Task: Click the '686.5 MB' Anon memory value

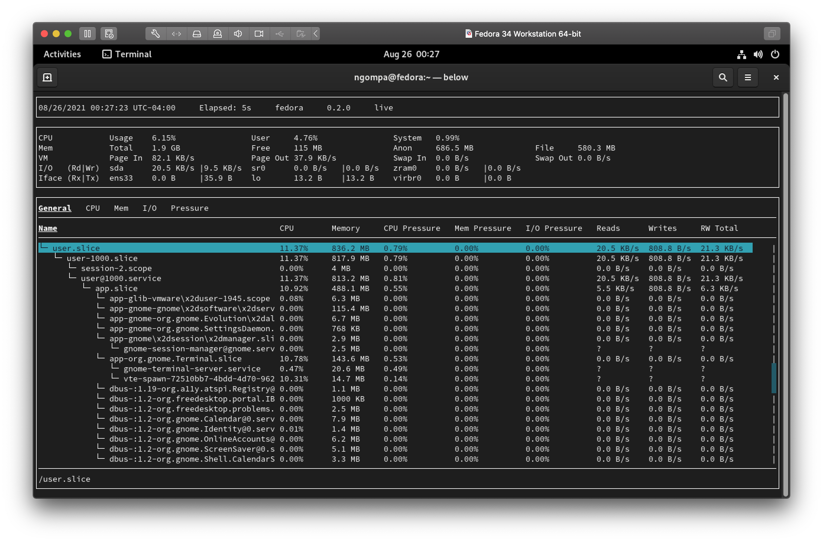Action: click(x=454, y=148)
